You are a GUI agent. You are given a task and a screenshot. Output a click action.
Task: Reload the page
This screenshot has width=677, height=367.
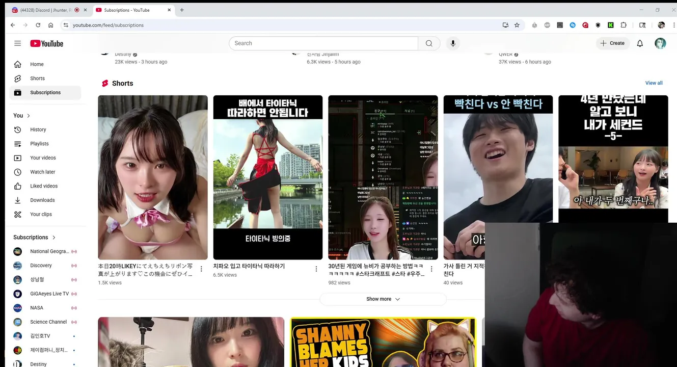[38, 25]
